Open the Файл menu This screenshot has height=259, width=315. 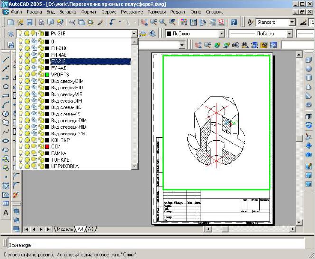(17, 12)
